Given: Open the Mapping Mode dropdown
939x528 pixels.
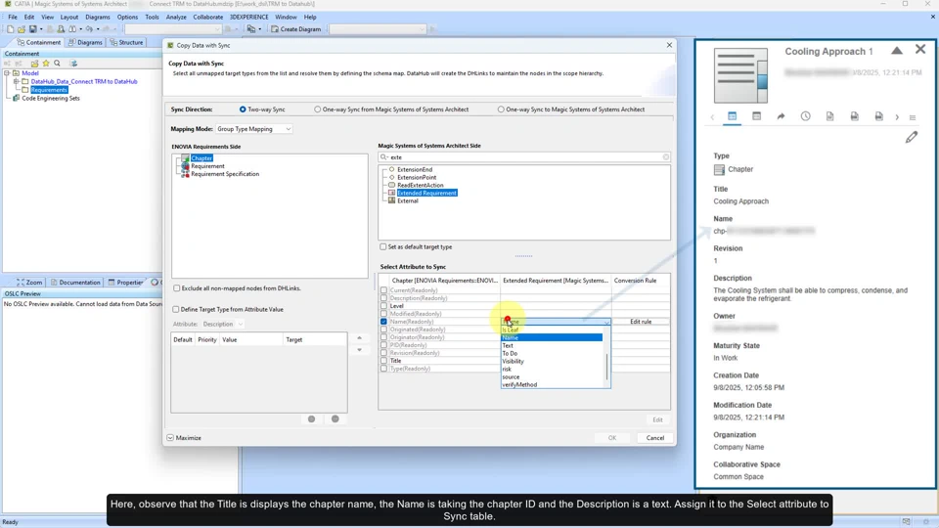Looking at the screenshot, I should point(254,129).
